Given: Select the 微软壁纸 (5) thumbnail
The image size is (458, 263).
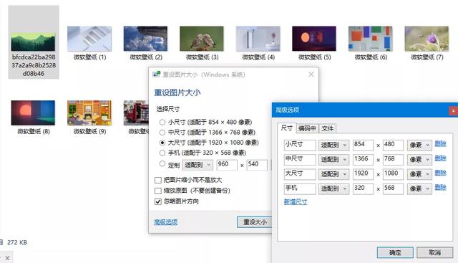Looking at the screenshot, I should click(x=314, y=39).
